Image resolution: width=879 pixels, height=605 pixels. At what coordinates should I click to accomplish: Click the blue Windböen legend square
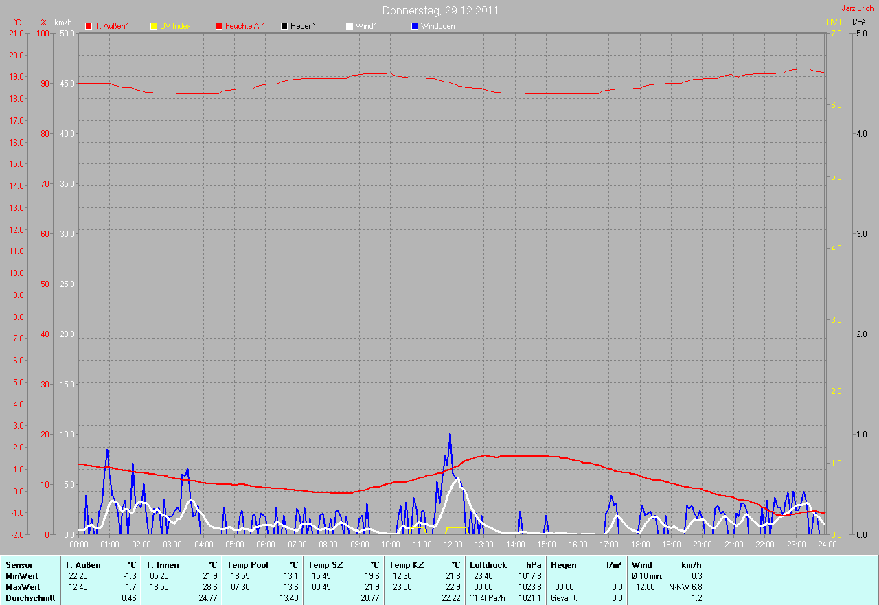[415, 26]
